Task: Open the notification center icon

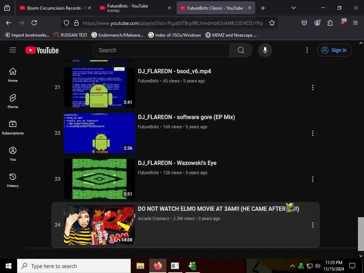Action: [x=352, y=266]
